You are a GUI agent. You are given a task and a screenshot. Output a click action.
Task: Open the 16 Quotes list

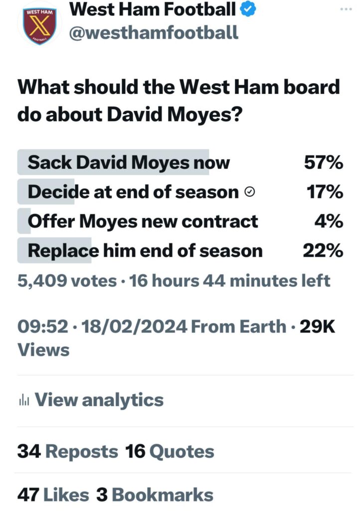pos(170,452)
